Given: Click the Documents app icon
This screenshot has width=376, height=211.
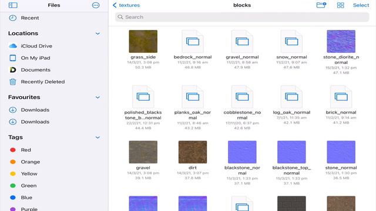Looking at the screenshot, I should pos(13,70).
